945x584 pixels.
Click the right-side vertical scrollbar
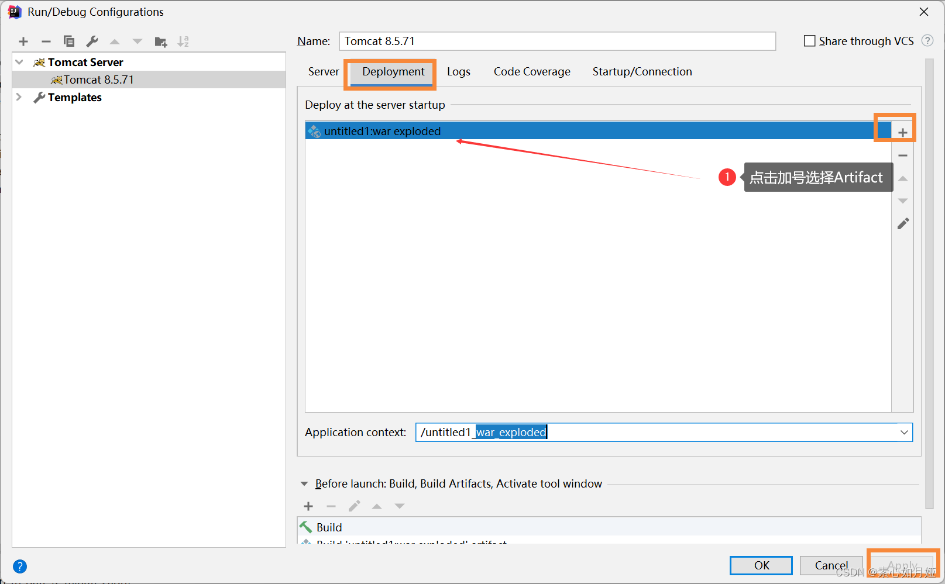coord(929,284)
